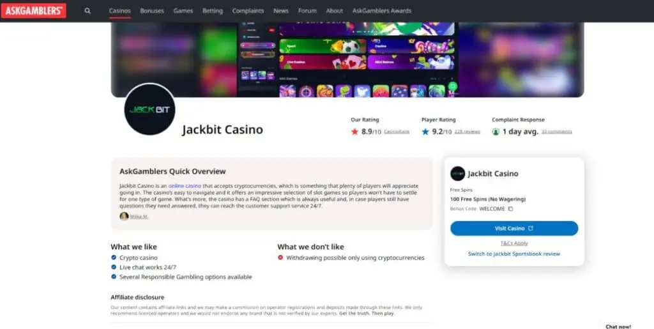Open the search magnifier icon
654x329 pixels.
pyautogui.click(x=87, y=11)
